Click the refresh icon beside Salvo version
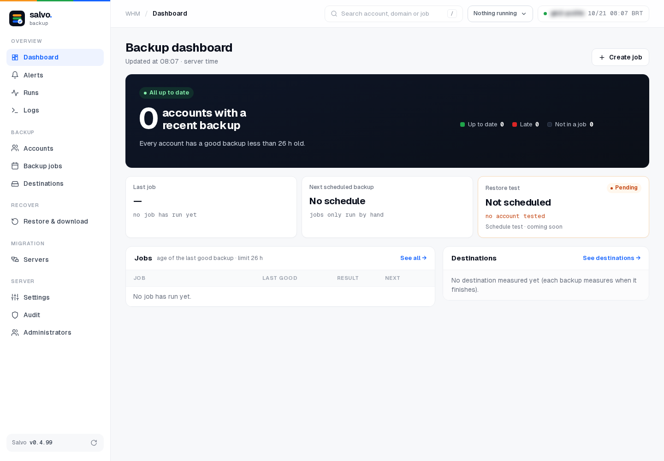The width and height of the screenshot is (664, 461). click(94, 443)
